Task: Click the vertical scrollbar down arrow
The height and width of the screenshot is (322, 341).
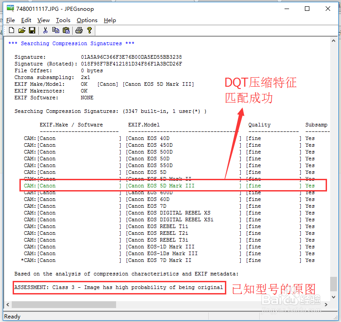Action: coord(333,297)
